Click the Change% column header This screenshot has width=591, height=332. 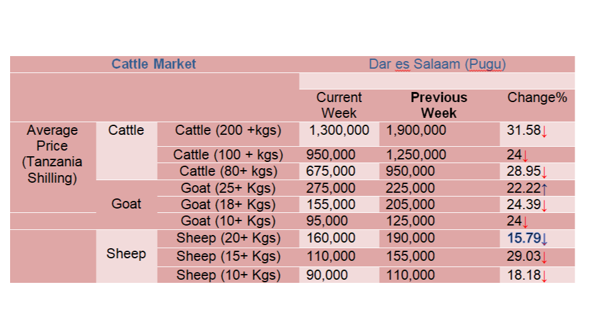(537, 98)
